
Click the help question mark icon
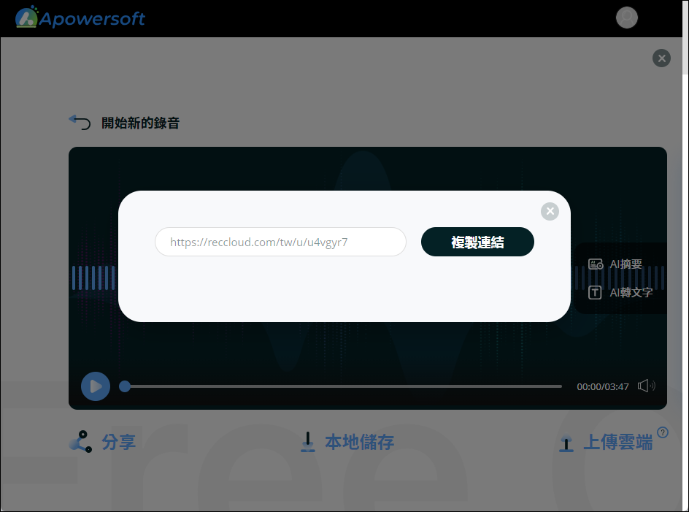tap(663, 432)
